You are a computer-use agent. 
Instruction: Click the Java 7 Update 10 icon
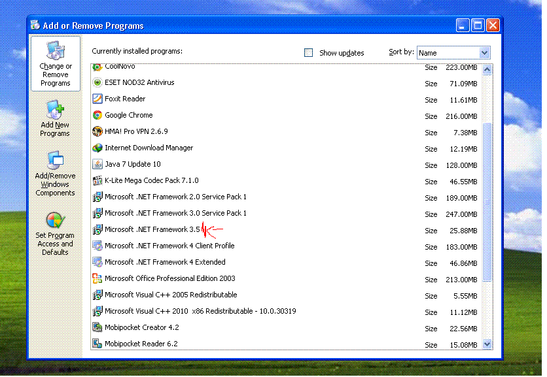pyautogui.click(x=97, y=164)
